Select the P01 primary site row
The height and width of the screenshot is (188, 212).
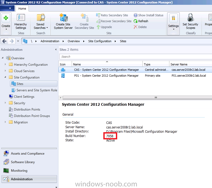(135, 76)
